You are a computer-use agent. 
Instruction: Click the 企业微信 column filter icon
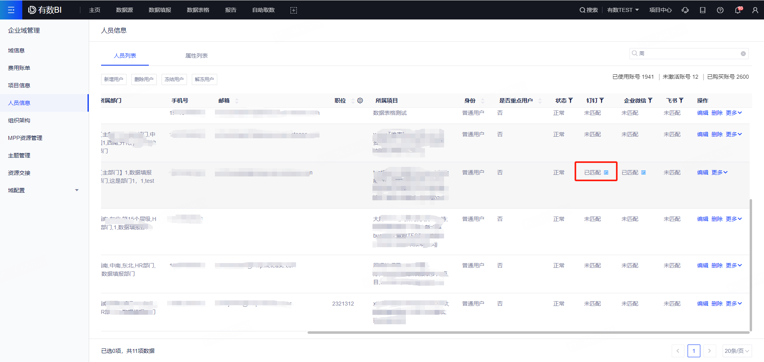650,101
